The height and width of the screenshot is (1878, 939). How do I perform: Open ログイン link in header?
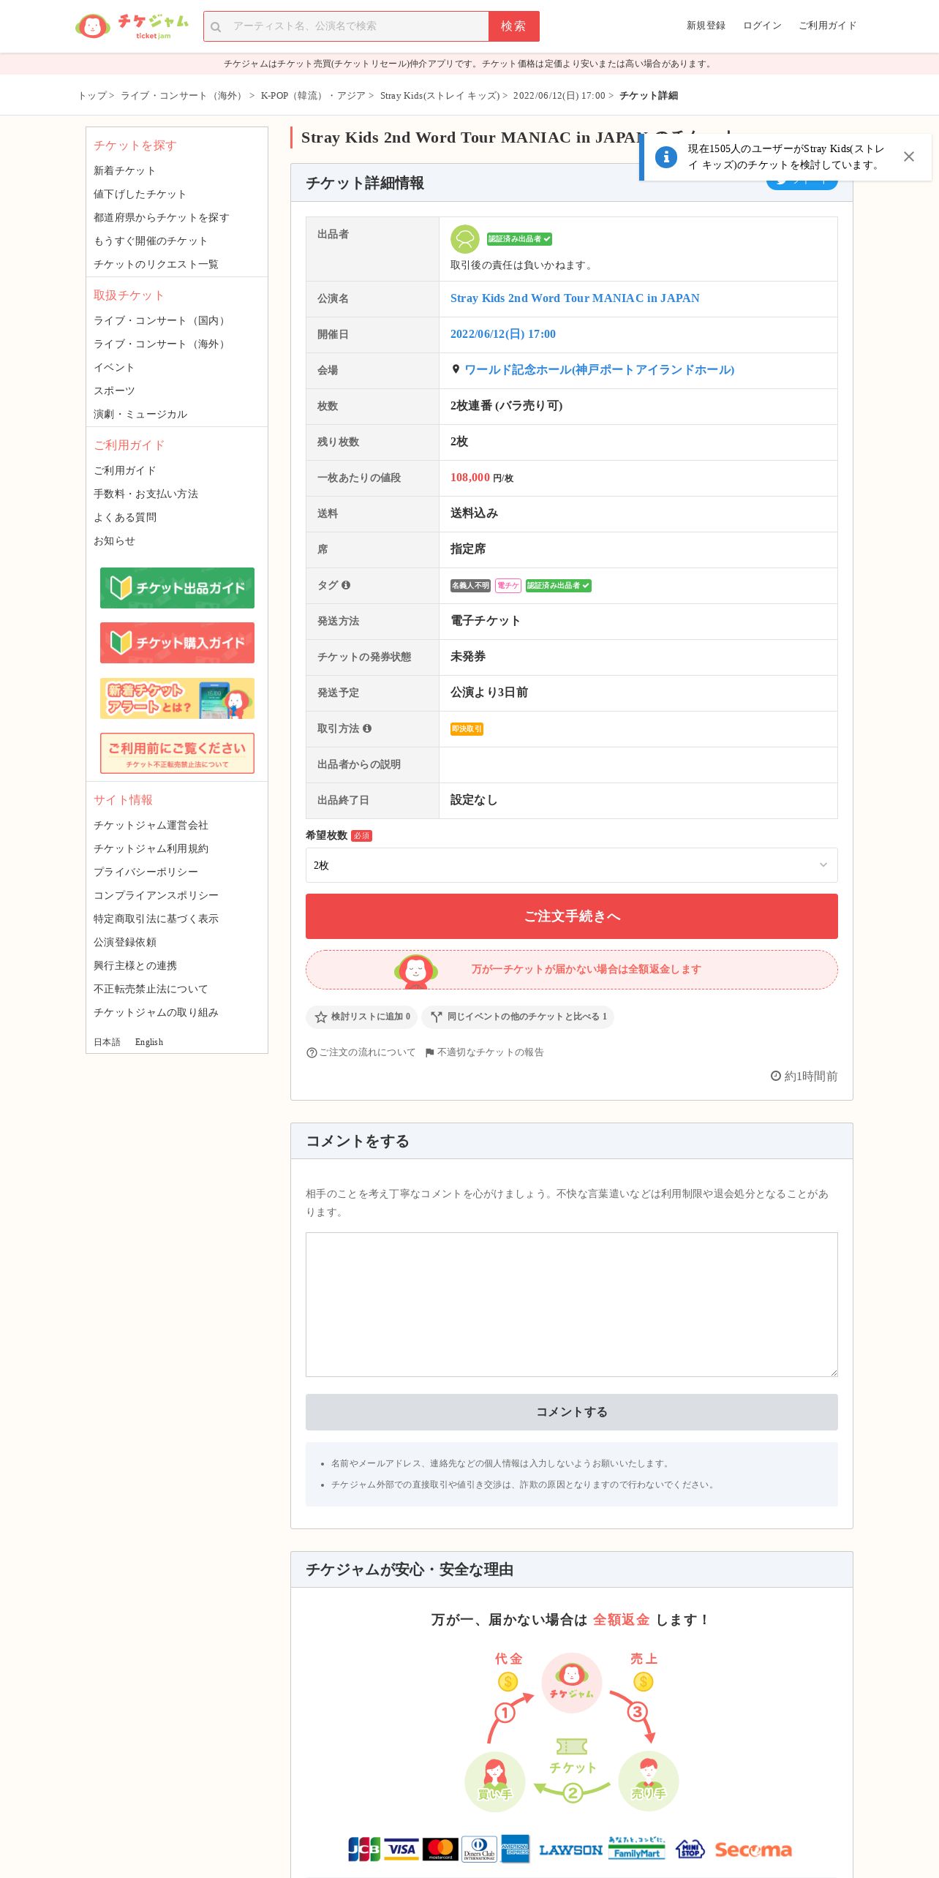pos(762,26)
